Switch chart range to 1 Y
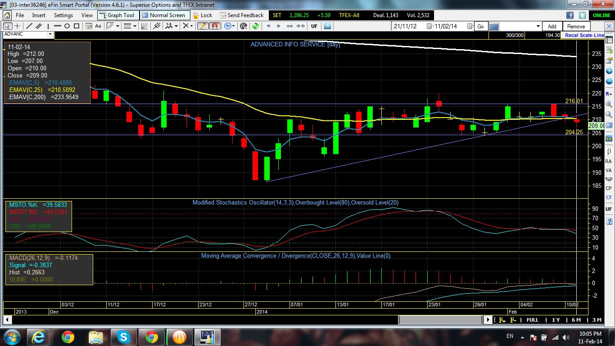This screenshot has width=615, height=346. click(x=556, y=320)
